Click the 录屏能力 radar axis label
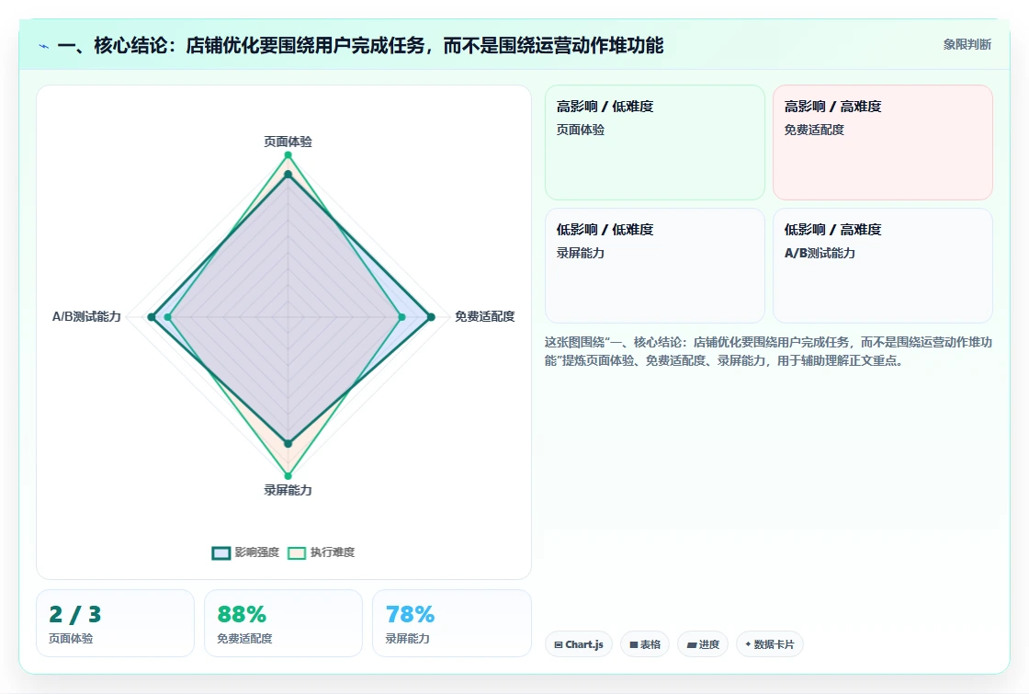 tap(288, 491)
